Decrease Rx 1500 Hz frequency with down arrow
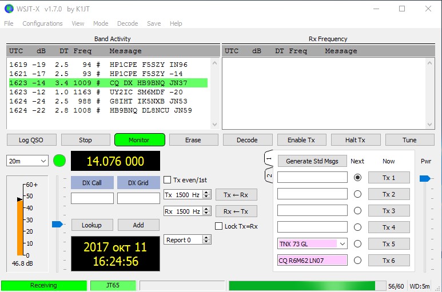 (x=206, y=213)
